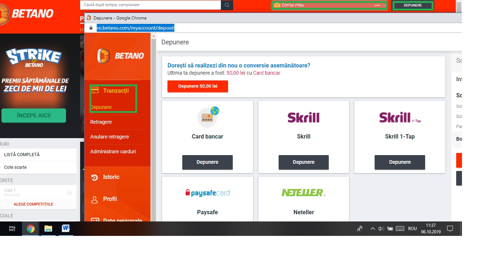The height and width of the screenshot is (277, 493).
Task: Click the battery tray icon
Action: (x=390, y=229)
